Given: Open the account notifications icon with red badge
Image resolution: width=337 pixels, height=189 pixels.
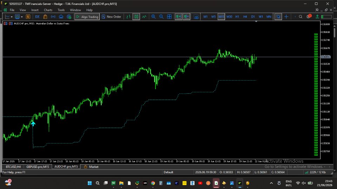Looking at the screenshot, I should (309, 16).
